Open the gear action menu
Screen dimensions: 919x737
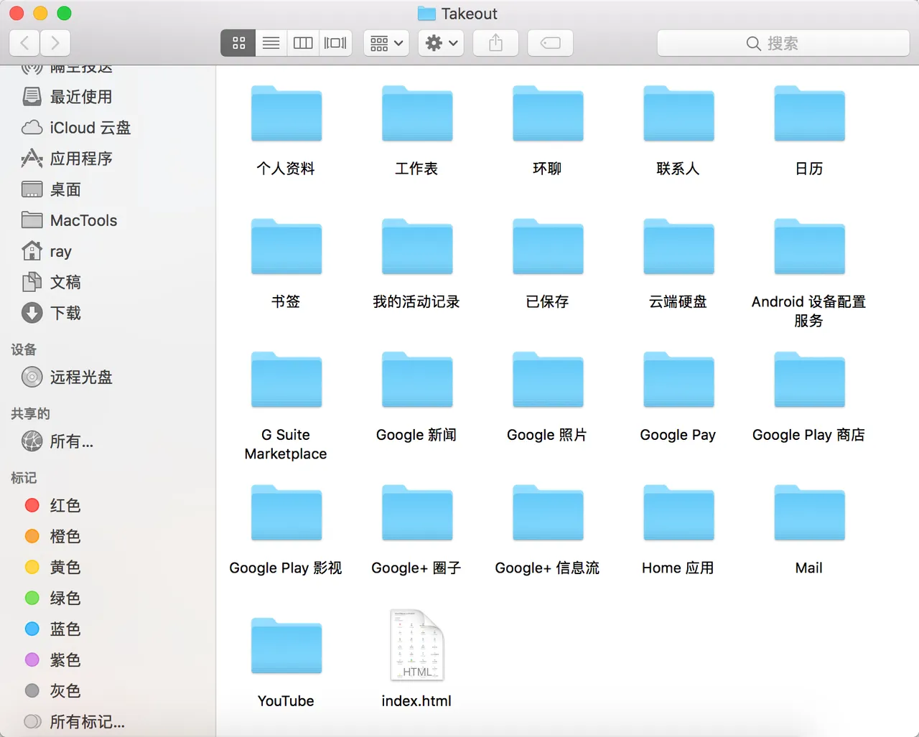[442, 43]
